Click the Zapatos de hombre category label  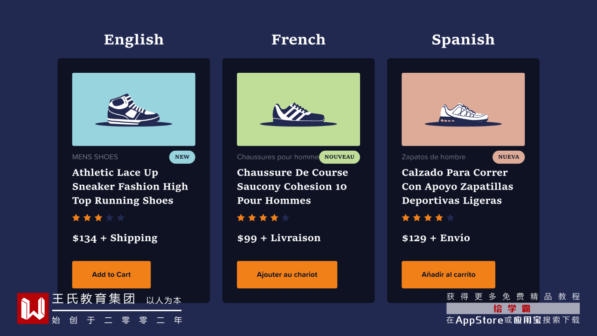tap(434, 157)
